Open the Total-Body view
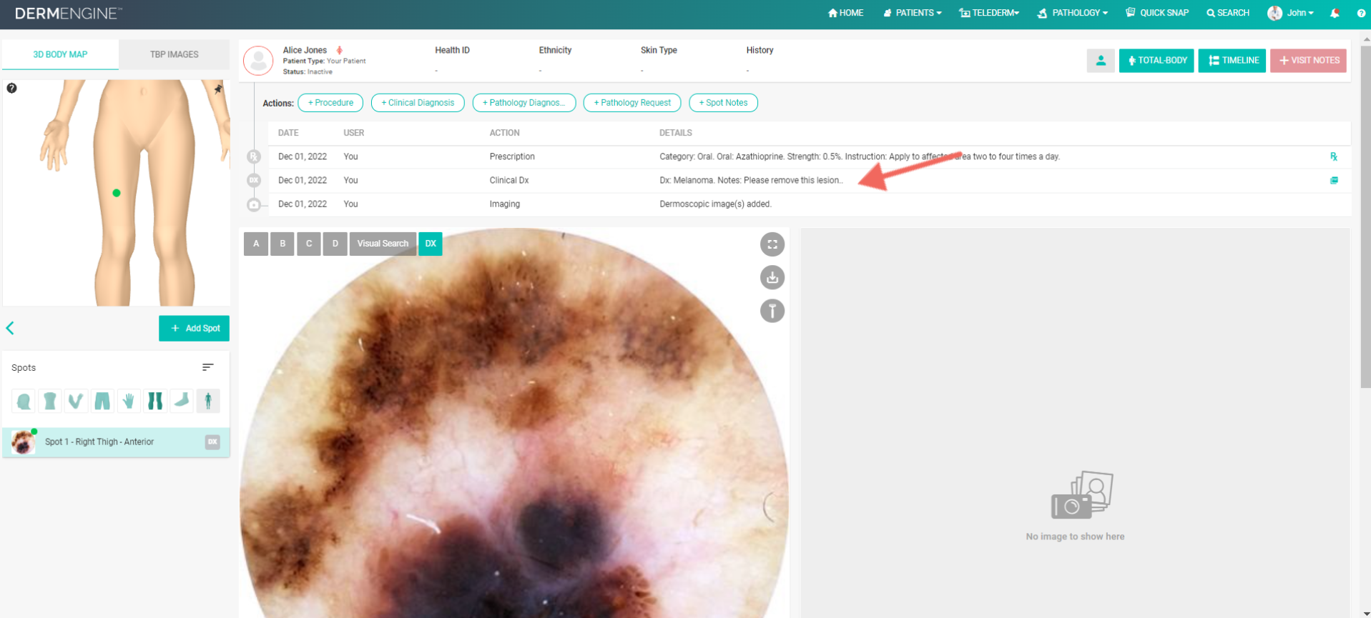This screenshot has width=1371, height=618. point(1156,61)
